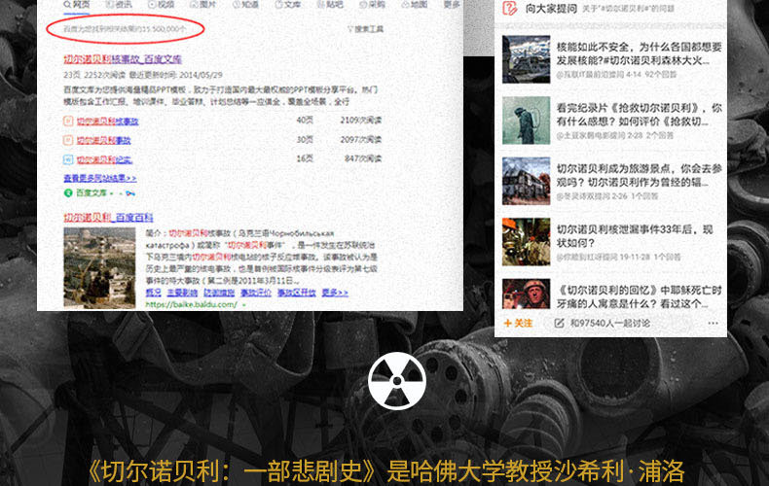Switch to the 视频 tab
769x486 pixels.
[x=162, y=5]
